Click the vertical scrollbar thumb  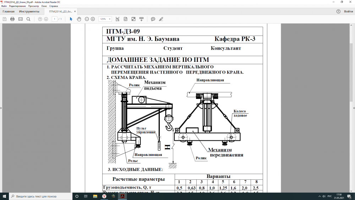(x=351, y=72)
